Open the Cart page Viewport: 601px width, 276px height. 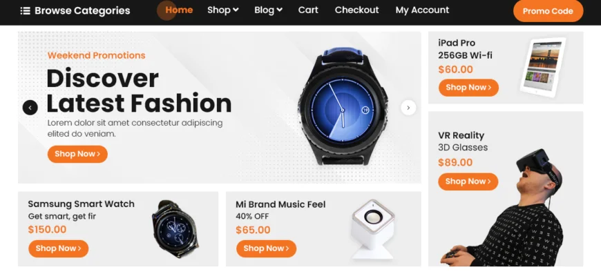[x=308, y=10]
